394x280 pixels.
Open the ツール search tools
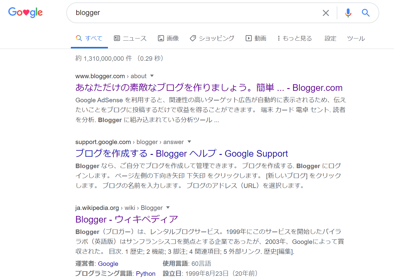click(356, 38)
